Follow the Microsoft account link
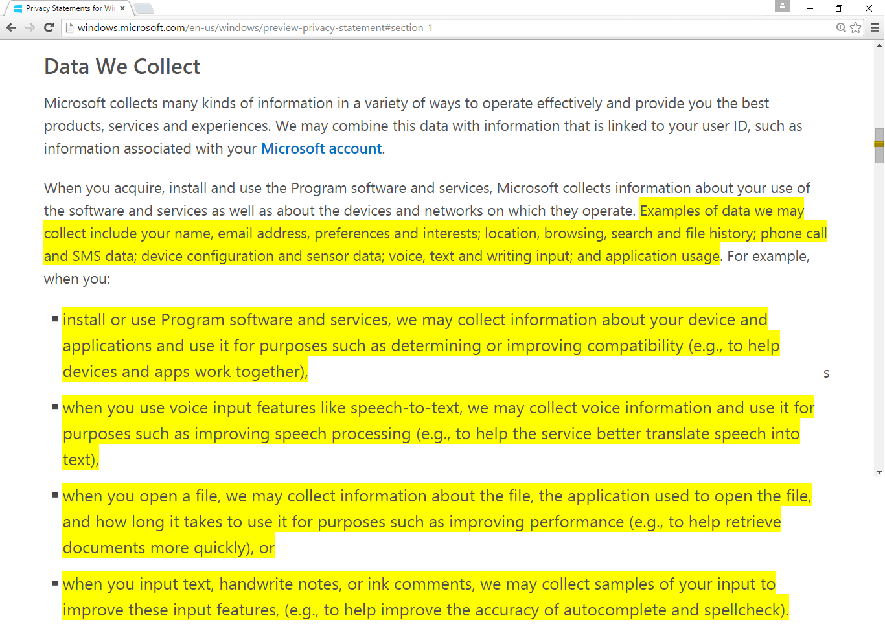 321,148
